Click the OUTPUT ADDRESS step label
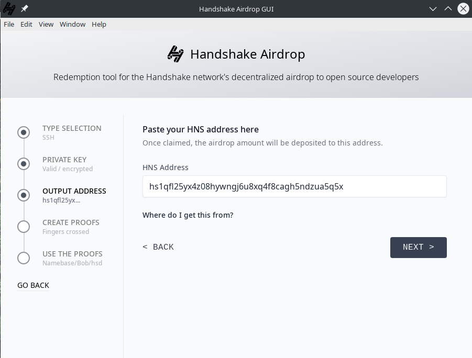 tap(74, 191)
